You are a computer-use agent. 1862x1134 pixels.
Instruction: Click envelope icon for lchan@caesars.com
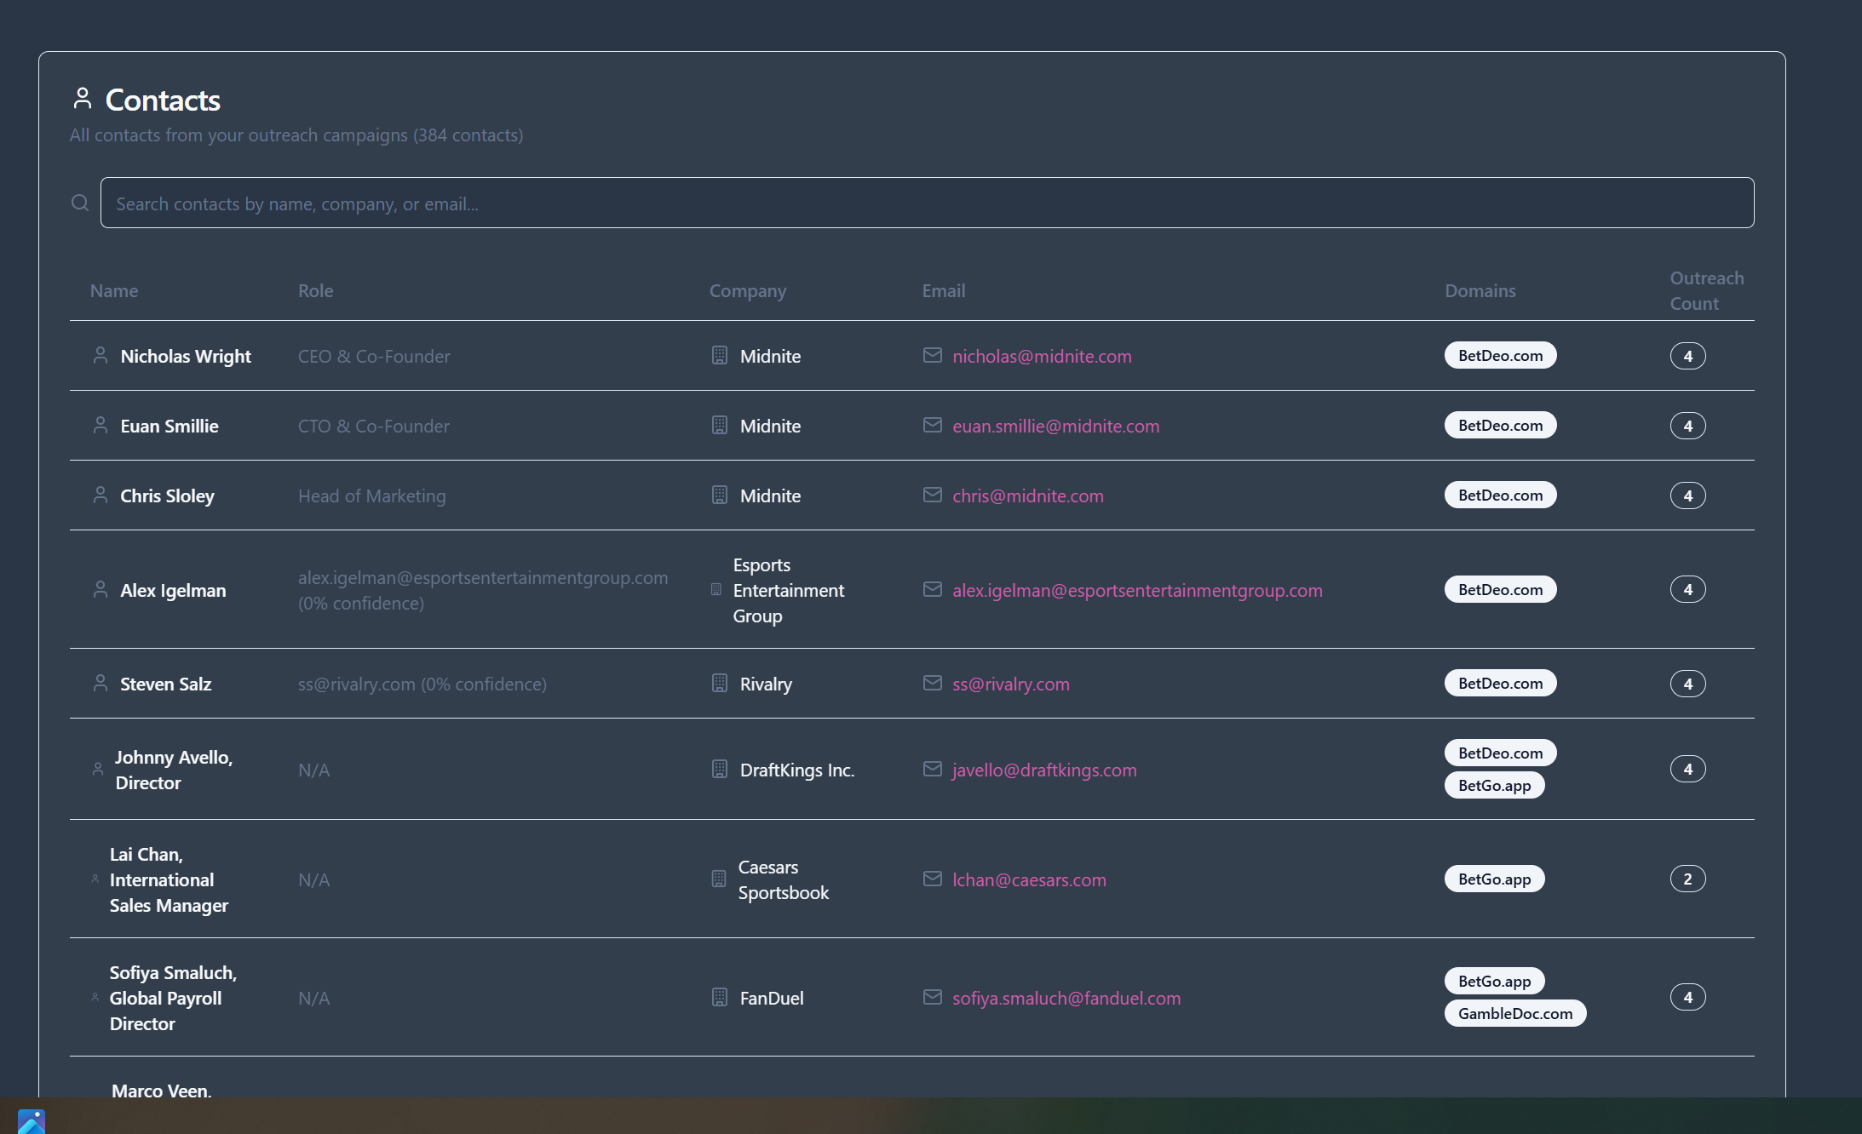pyautogui.click(x=933, y=879)
